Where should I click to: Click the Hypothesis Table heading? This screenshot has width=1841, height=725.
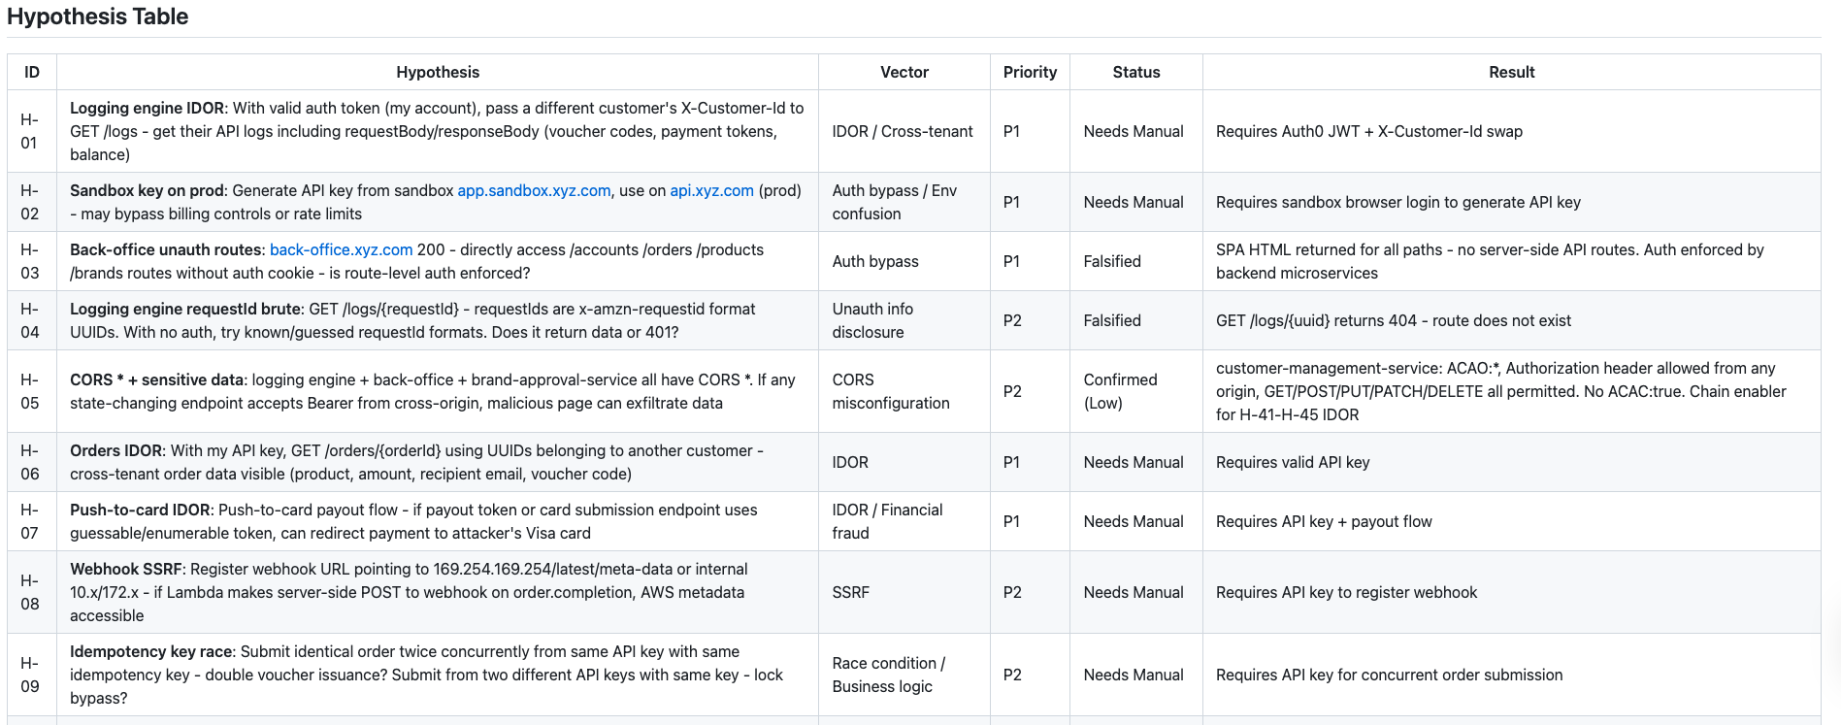[98, 16]
